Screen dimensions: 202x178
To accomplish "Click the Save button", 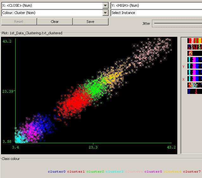I will 91,22.
